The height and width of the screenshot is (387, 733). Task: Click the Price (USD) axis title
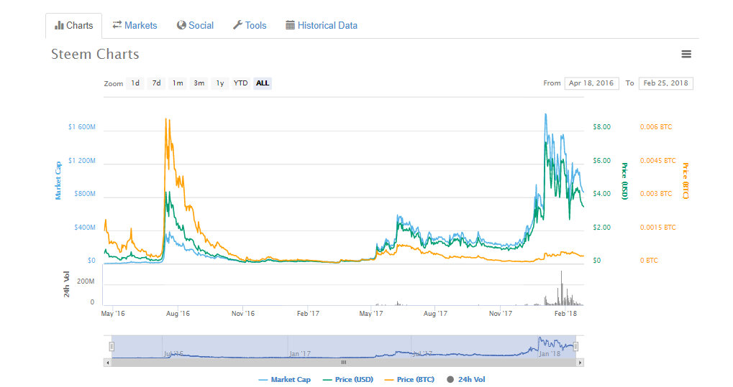624,181
